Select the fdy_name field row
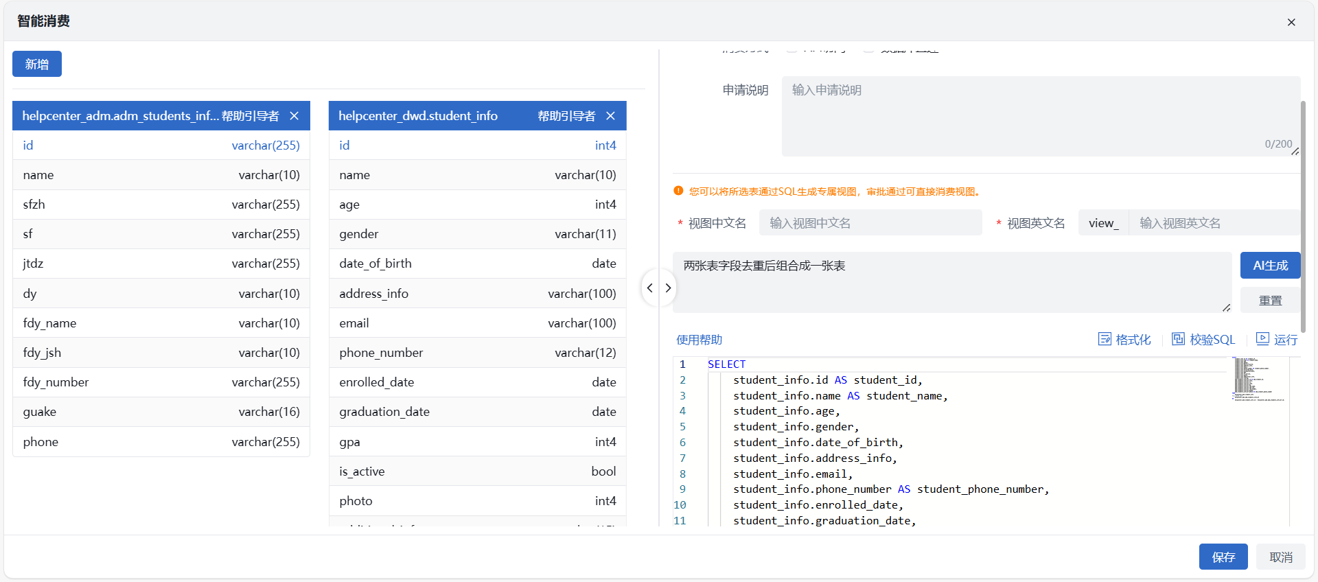This screenshot has width=1318, height=582. pos(161,323)
